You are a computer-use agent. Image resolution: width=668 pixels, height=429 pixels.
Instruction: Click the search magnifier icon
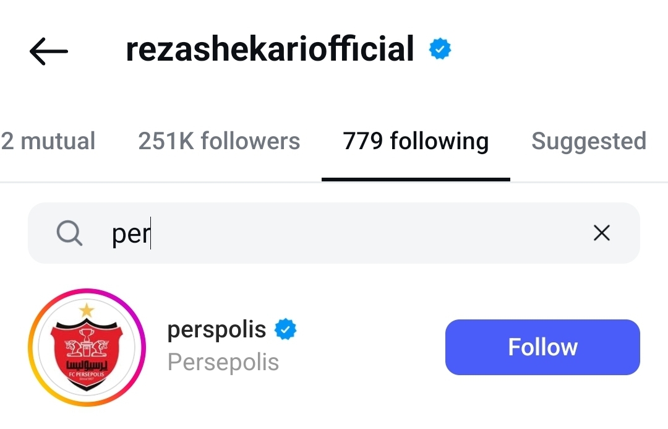tap(69, 233)
